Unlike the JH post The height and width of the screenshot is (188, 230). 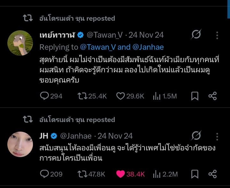[120, 174]
